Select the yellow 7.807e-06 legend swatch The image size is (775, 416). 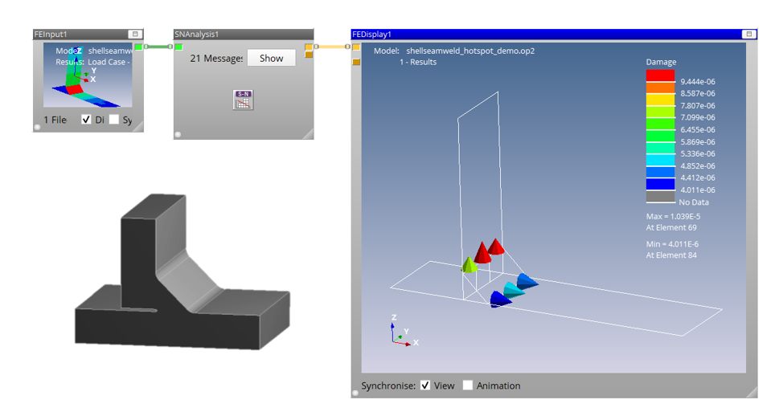660,100
